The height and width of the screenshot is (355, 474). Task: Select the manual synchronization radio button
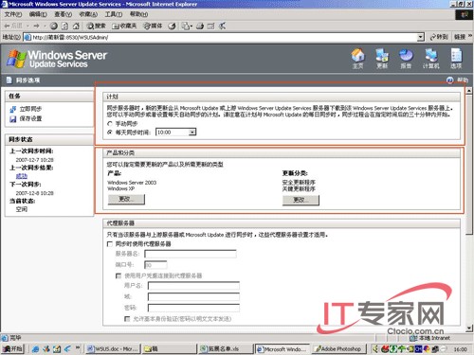pyautogui.click(x=110, y=124)
